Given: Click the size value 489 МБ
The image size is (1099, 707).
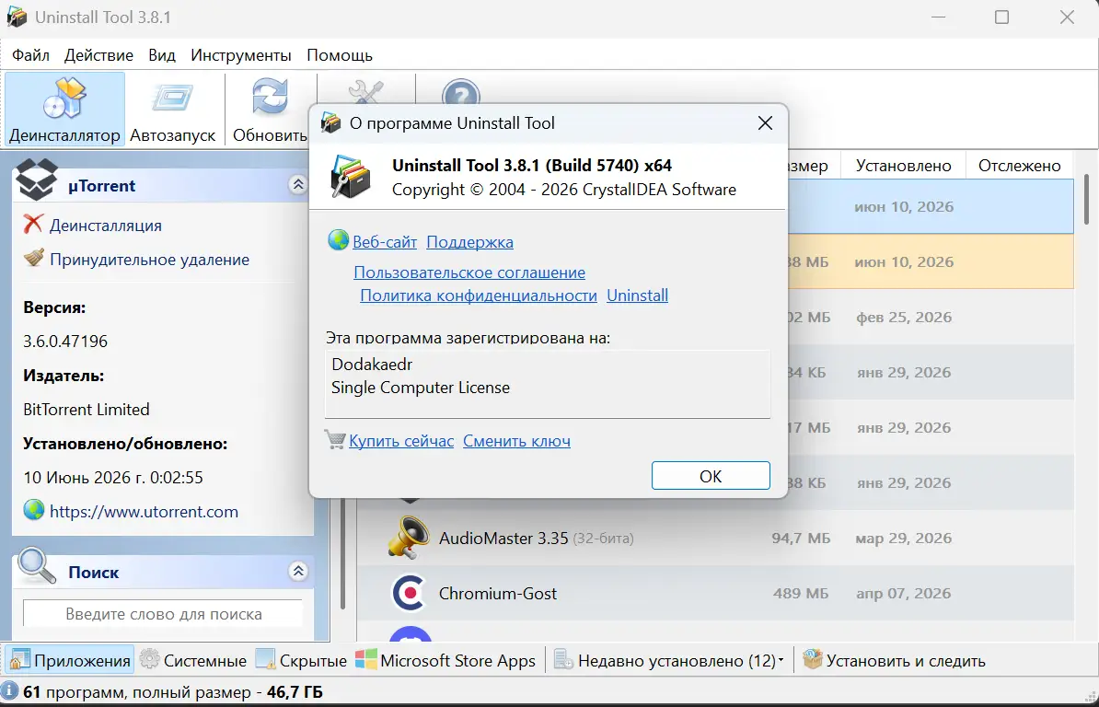Looking at the screenshot, I should coord(801,594).
